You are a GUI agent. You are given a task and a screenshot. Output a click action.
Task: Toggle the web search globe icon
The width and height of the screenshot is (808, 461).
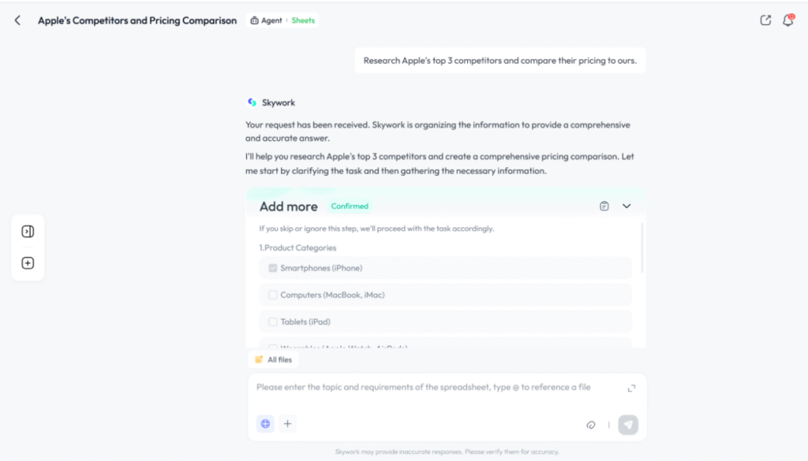(265, 424)
